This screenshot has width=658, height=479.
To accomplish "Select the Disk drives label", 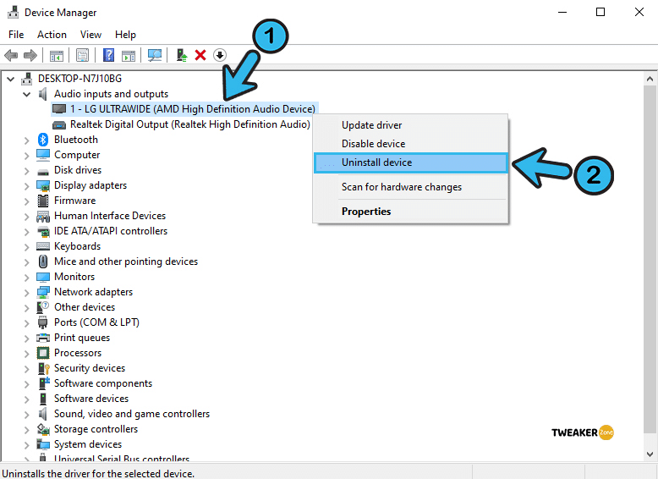I will pyautogui.click(x=78, y=170).
